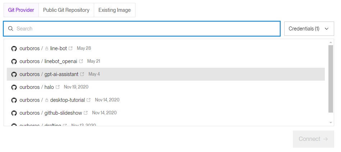Open linebot_openai external link icon
Viewport: 341px width, 152px height.
(x=81, y=61)
